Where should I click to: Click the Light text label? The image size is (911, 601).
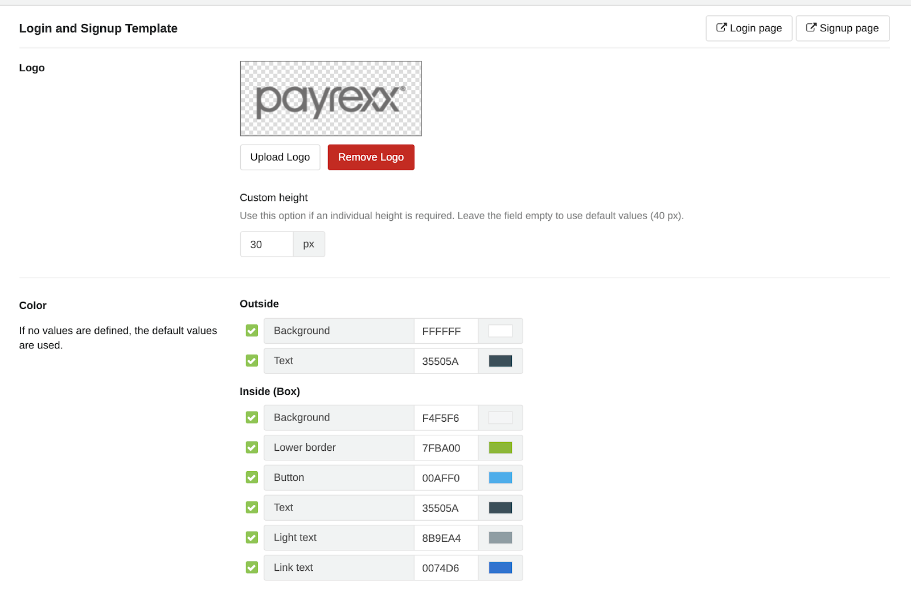coord(295,537)
